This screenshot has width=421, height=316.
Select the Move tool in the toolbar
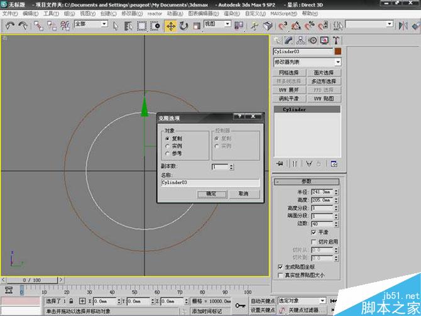click(x=170, y=26)
